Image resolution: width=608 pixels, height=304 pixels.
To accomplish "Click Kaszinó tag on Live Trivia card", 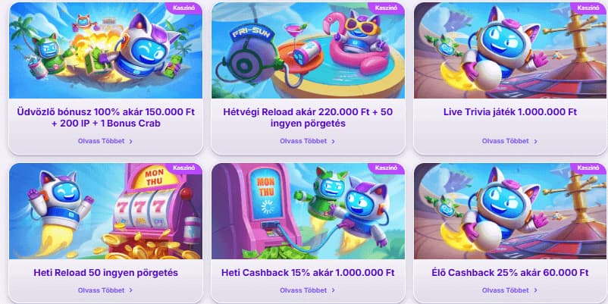I will pos(588,8).
